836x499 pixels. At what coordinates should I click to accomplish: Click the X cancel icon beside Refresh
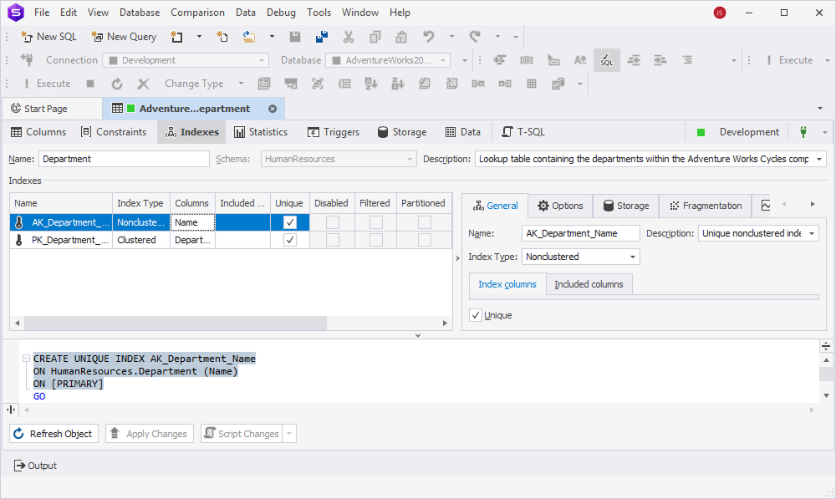(143, 84)
